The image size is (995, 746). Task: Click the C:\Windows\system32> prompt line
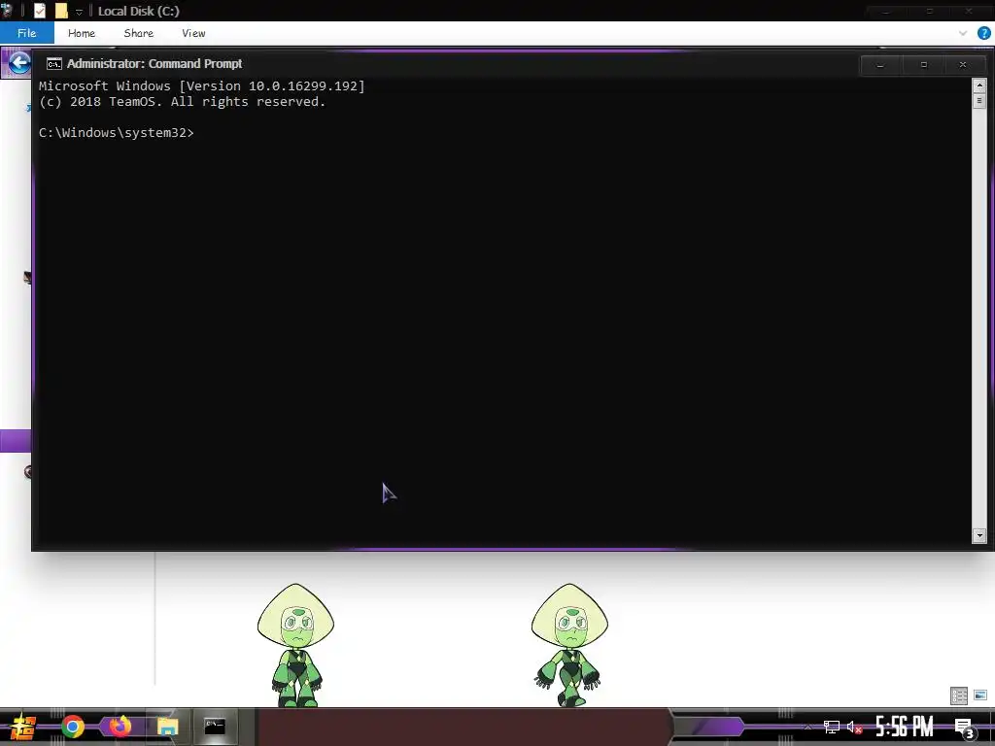tap(117, 132)
